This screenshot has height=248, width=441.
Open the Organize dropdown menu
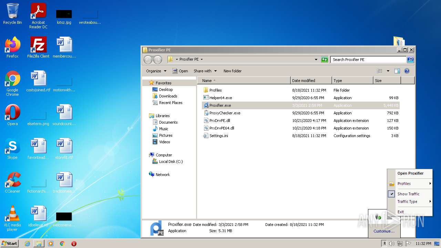[x=156, y=71]
